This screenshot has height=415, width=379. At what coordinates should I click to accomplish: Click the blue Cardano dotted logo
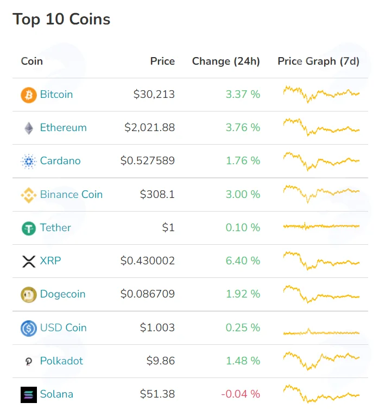pos(29,161)
